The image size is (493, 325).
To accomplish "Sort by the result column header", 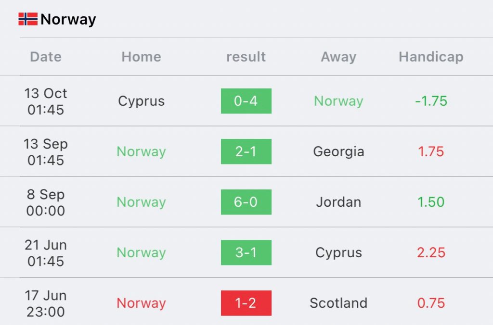I will (246, 57).
